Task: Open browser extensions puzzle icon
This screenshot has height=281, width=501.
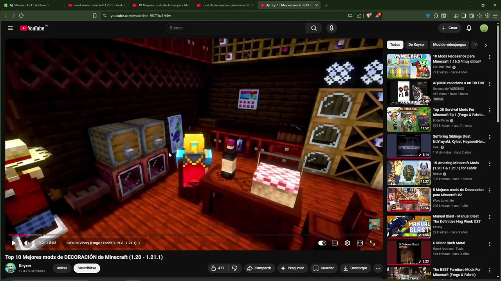Action: point(436,16)
